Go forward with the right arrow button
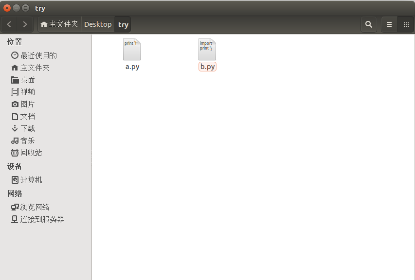415x280 pixels. (x=25, y=25)
